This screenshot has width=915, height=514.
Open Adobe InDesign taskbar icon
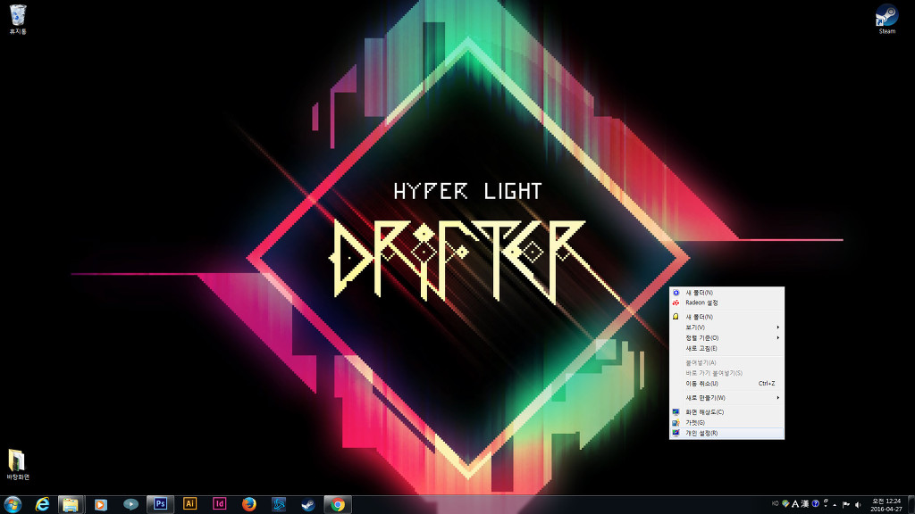click(x=219, y=504)
